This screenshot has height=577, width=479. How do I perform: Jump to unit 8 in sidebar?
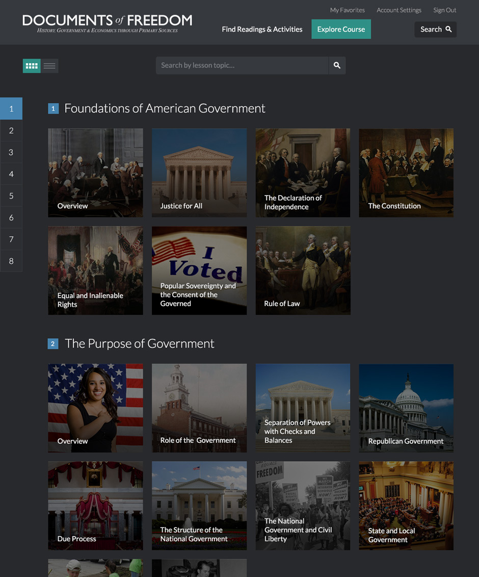[11, 261]
